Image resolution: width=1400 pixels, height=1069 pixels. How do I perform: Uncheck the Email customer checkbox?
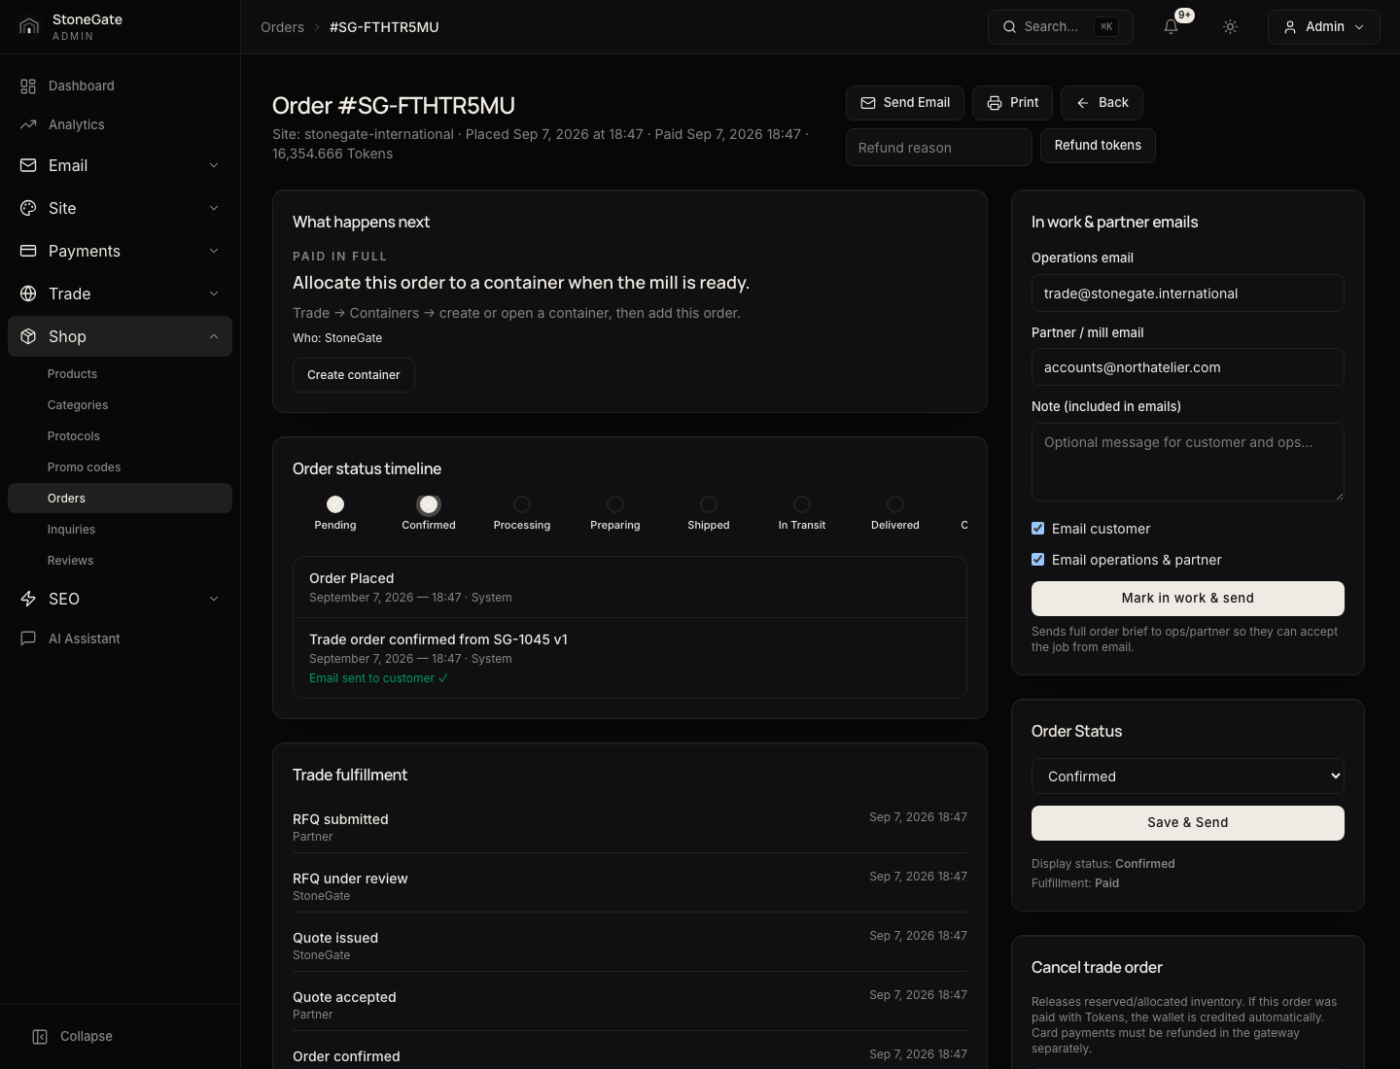click(1038, 529)
